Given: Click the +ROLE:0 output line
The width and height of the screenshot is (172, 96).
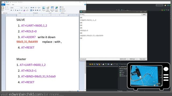Looking at the screenshot, I should [x=84, y=30].
